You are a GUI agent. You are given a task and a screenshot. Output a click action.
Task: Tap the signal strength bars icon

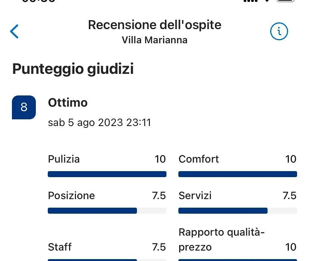250,1
